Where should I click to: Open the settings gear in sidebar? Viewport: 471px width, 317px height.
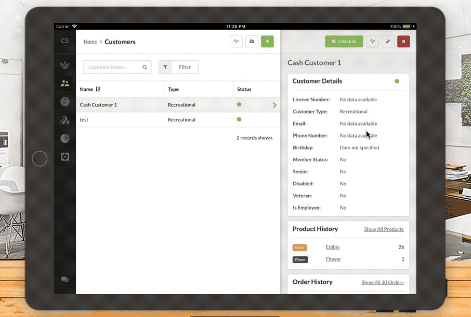tap(65, 157)
